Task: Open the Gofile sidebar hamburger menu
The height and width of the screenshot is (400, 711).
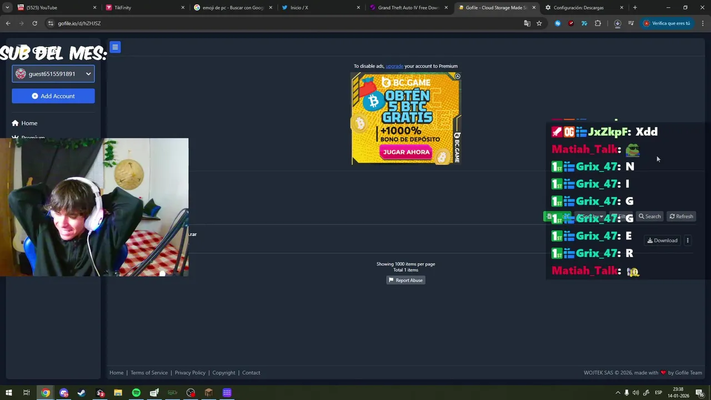Action: [x=115, y=47]
